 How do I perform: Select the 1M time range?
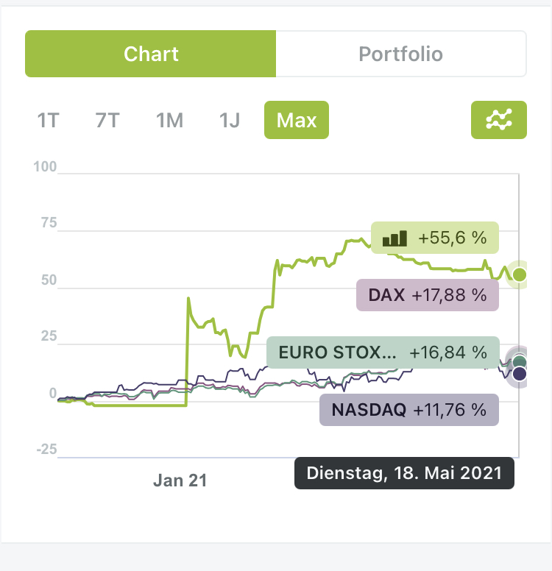click(169, 120)
